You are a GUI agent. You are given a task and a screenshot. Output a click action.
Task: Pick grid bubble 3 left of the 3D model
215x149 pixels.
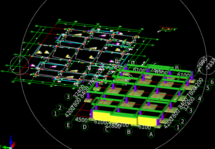coord(68,97)
